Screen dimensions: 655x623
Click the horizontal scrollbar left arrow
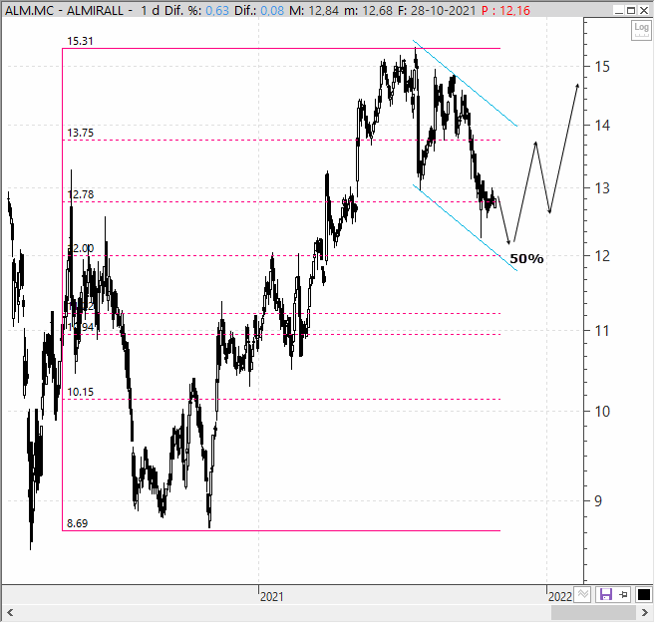click(x=10, y=613)
